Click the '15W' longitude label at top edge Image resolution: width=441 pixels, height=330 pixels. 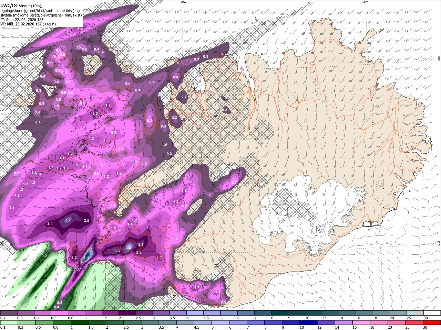(x=365, y=2)
